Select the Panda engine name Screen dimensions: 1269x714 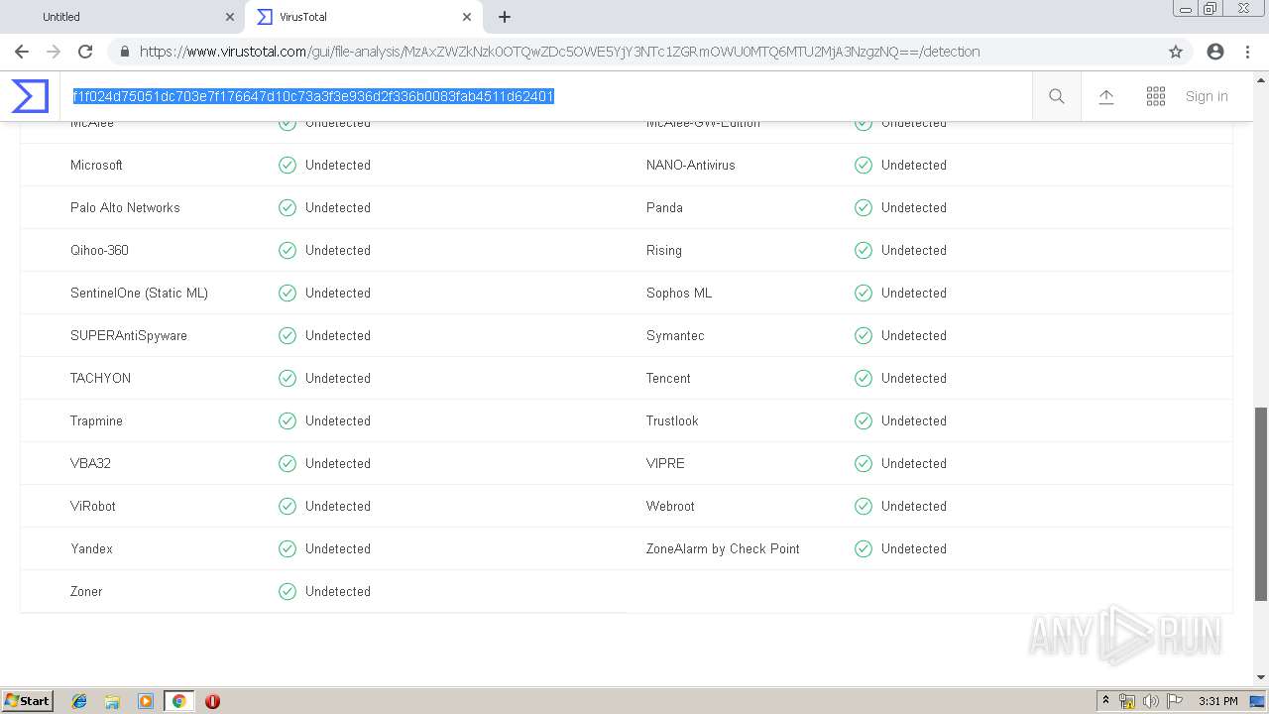pos(664,207)
